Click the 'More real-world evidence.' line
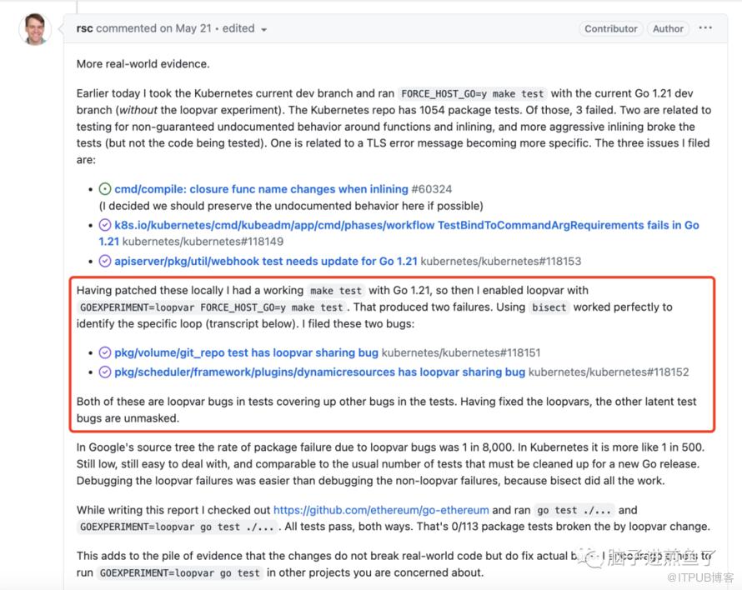This screenshot has height=590, width=742. click(x=143, y=64)
